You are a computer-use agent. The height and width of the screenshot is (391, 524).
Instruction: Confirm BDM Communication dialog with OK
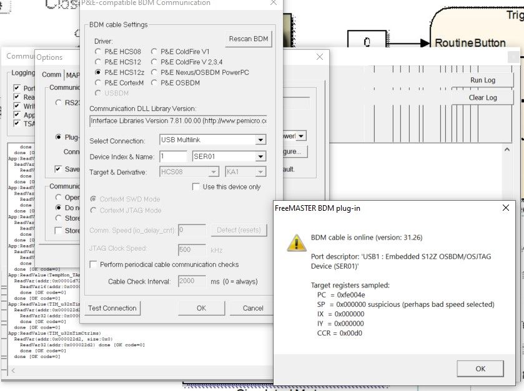201,308
